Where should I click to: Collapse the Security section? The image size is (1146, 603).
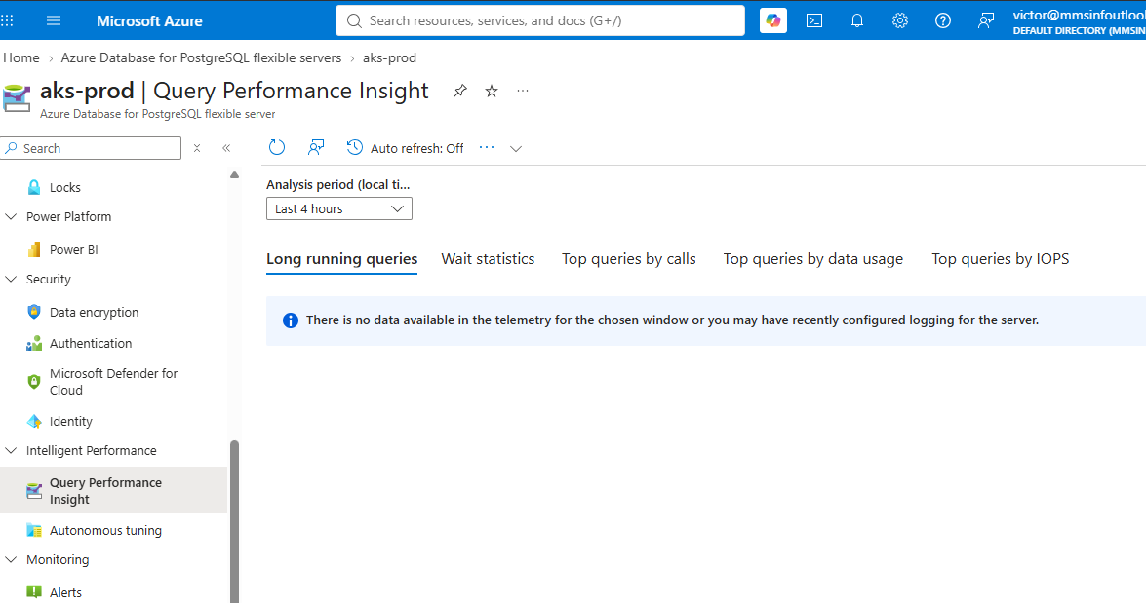click(11, 279)
